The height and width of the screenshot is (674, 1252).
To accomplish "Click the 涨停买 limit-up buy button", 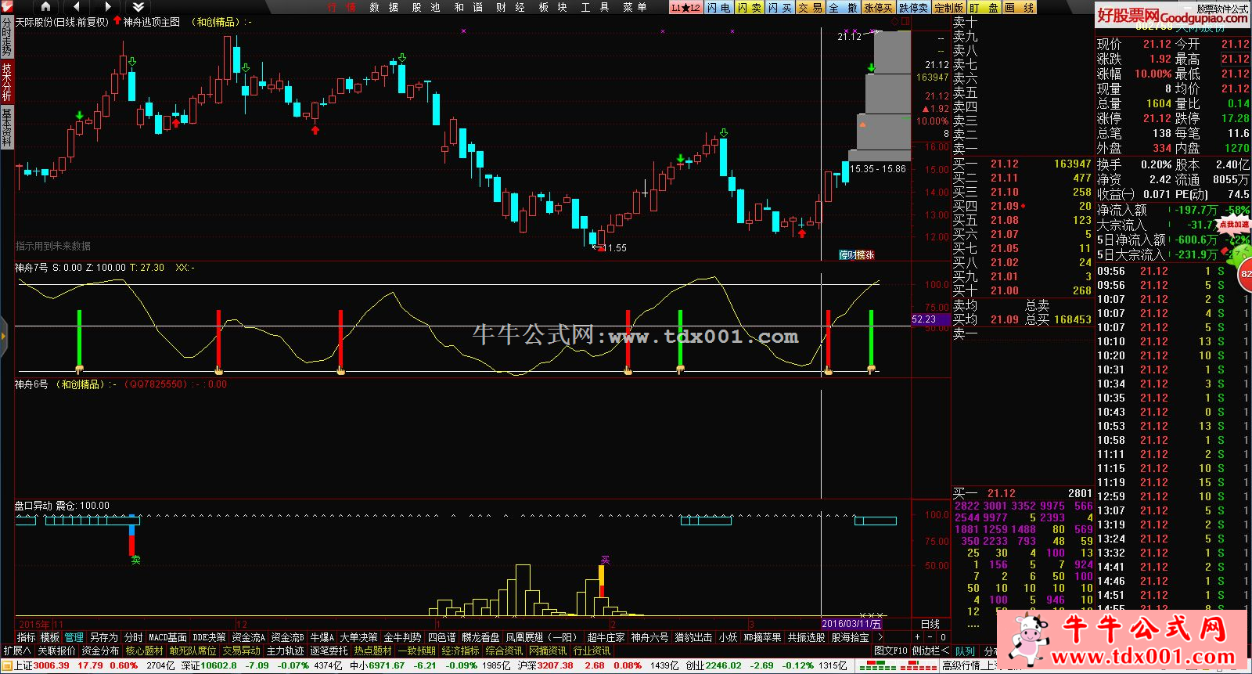I will pyautogui.click(x=878, y=8).
